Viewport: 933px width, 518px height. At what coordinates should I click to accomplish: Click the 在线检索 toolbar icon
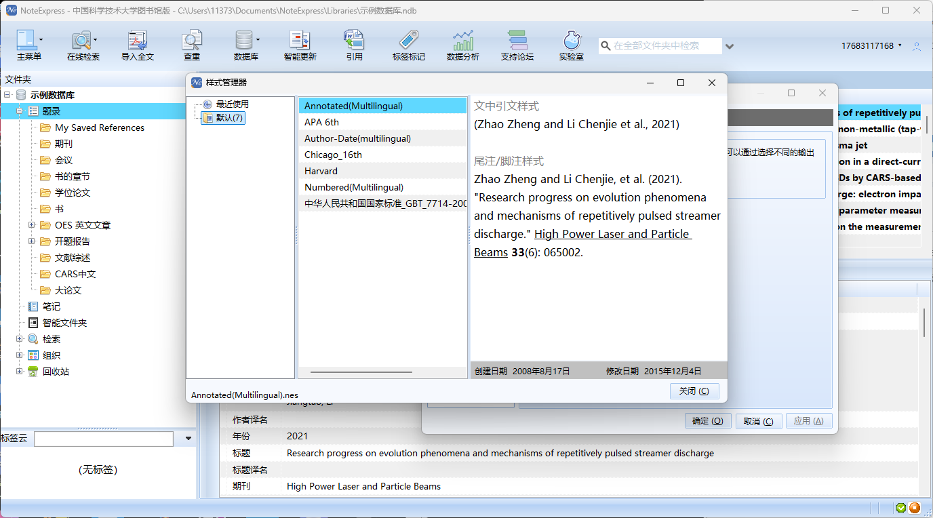click(81, 39)
